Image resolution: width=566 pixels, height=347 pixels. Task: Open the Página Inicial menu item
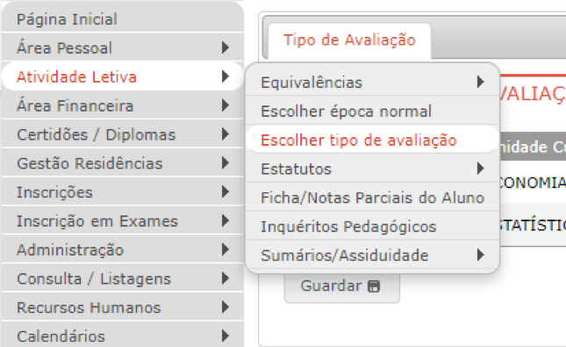123,18
